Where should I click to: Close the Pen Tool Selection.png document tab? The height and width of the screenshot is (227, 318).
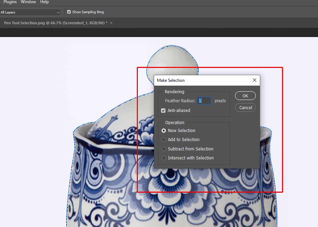[111, 23]
